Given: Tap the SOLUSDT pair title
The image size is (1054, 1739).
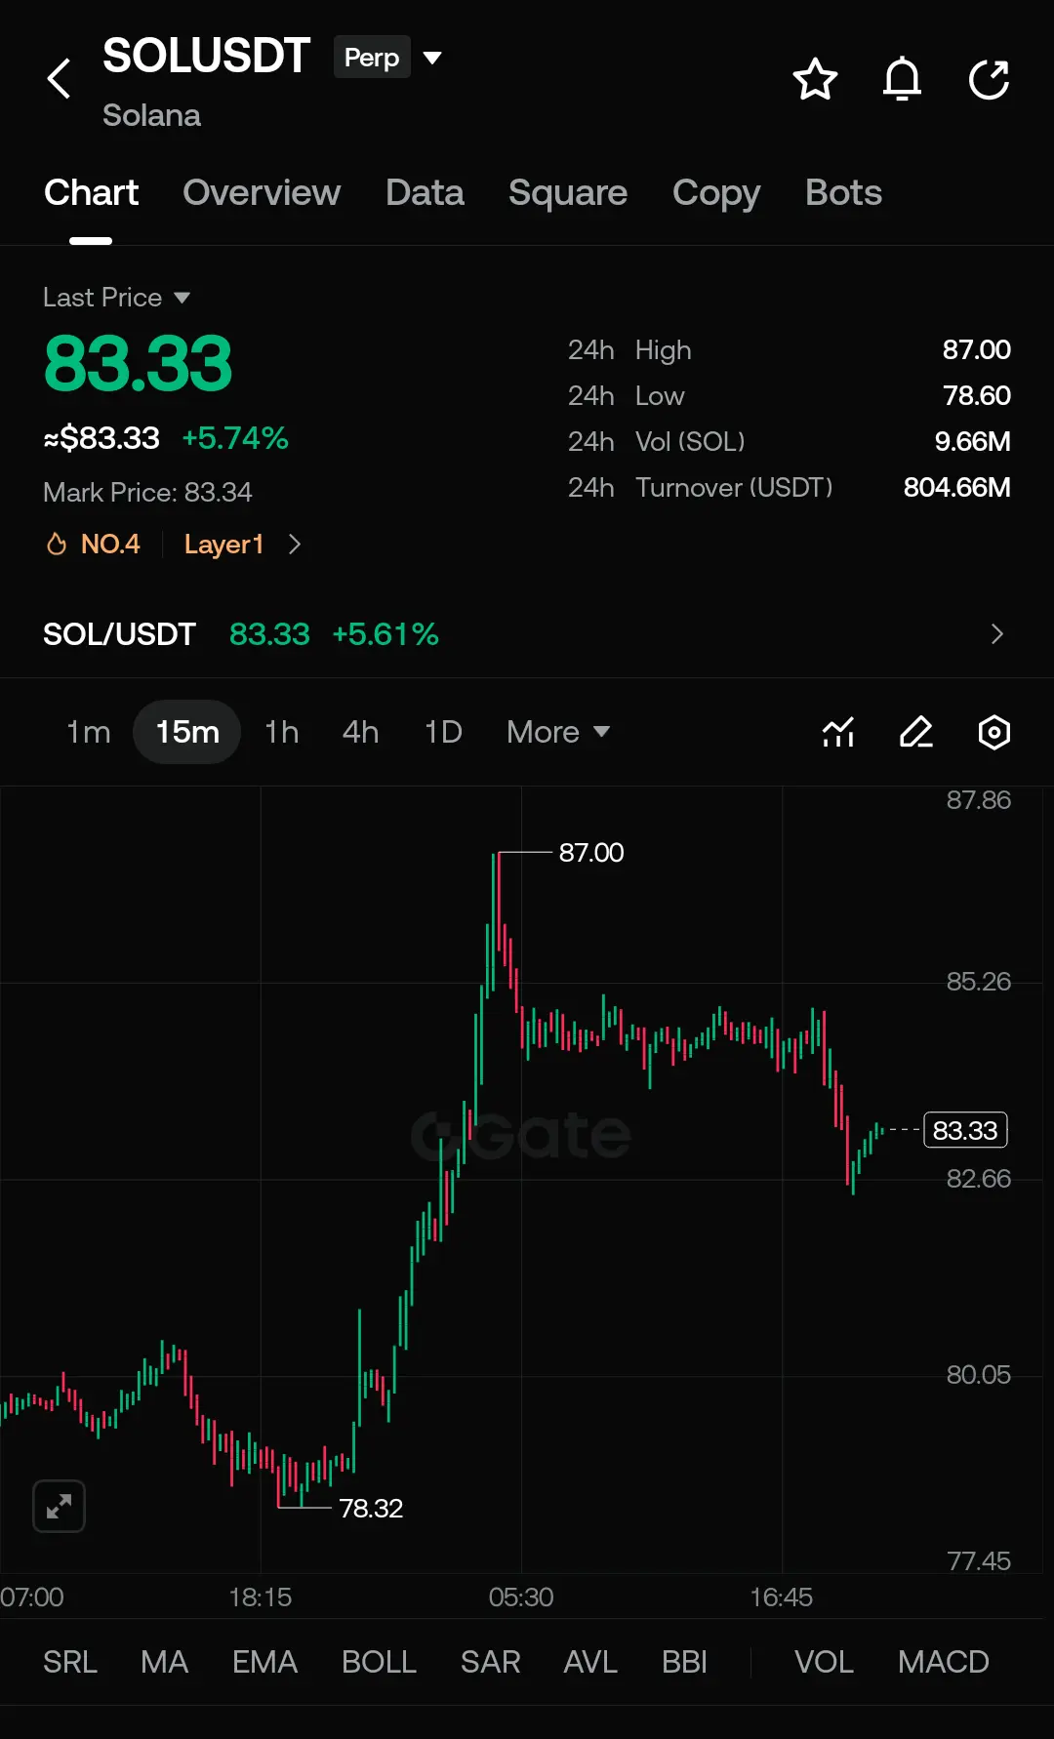Looking at the screenshot, I should (x=207, y=56).
